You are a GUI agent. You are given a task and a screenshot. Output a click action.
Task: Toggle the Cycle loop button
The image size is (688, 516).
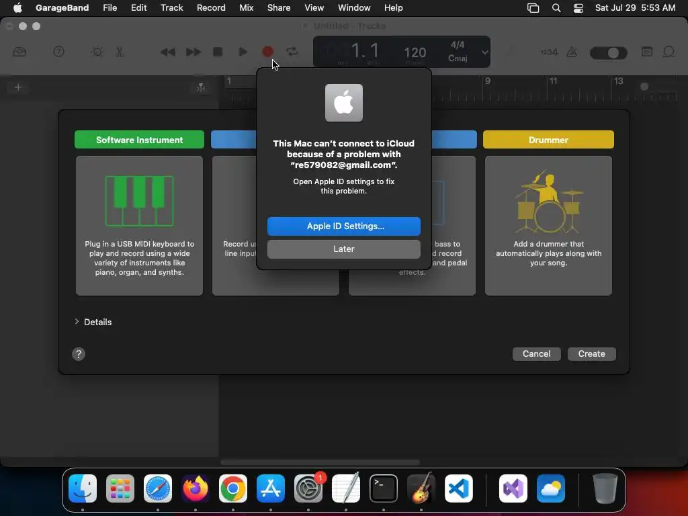(x=292, y=52)
